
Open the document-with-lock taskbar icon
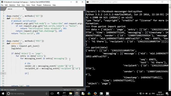pos(83,94)
